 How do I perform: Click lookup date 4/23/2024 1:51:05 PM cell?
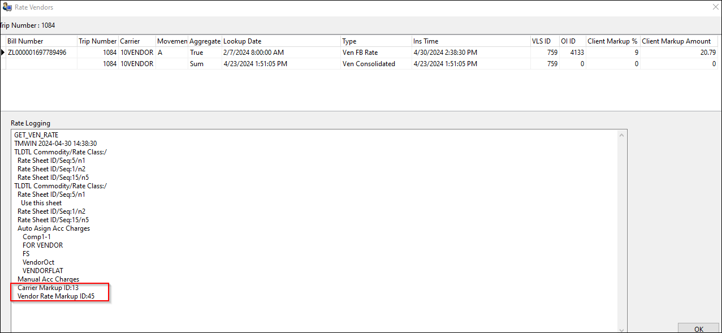pos(281,64)
